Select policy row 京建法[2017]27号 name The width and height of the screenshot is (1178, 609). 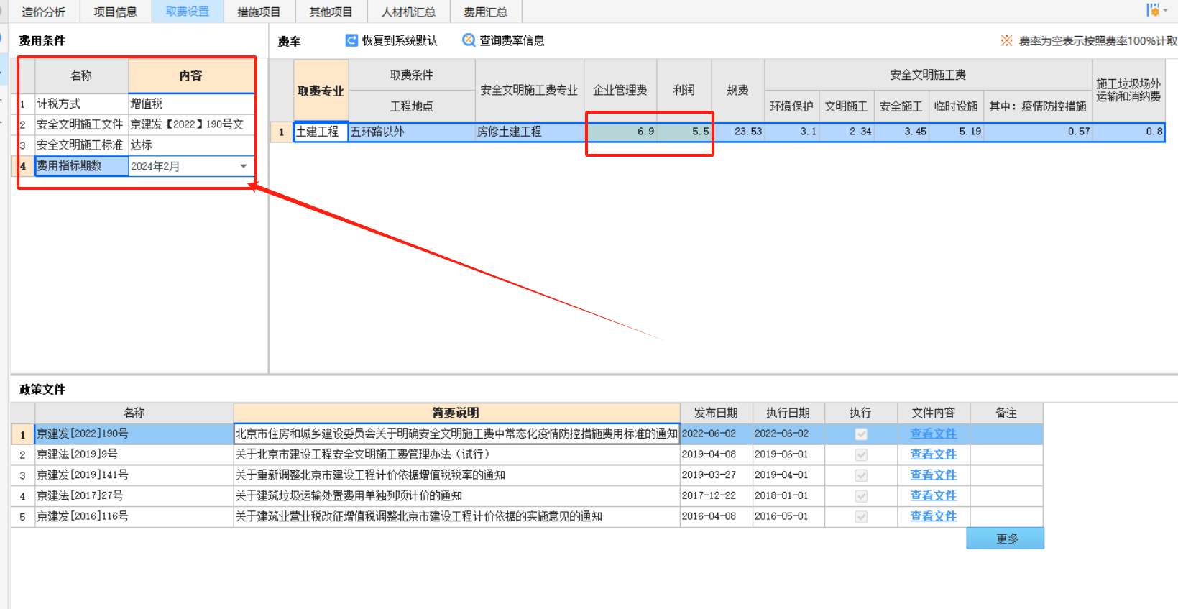click(134, 495)
